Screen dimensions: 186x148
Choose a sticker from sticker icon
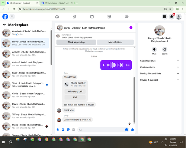tap(68, 129)
